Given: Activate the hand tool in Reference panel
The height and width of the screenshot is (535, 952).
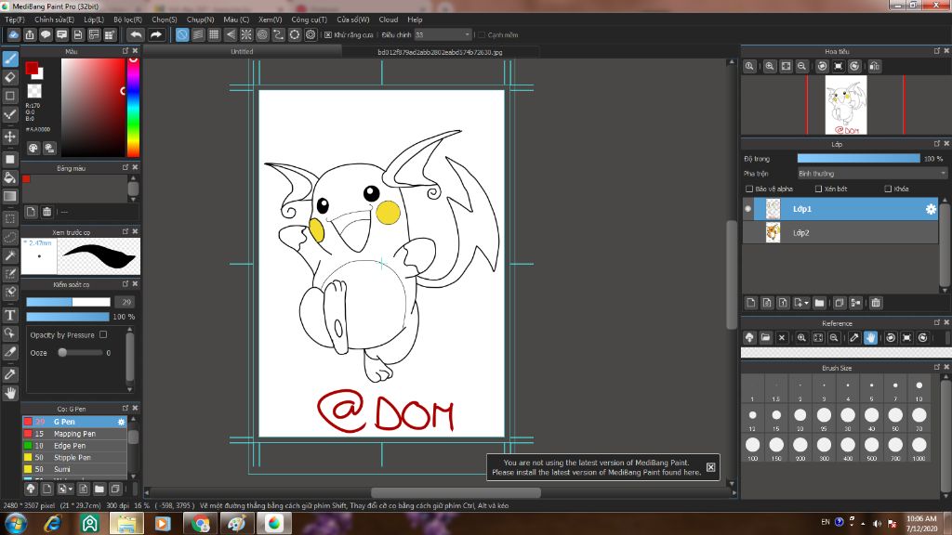Looking at the screenshot, I should point(870,338).
